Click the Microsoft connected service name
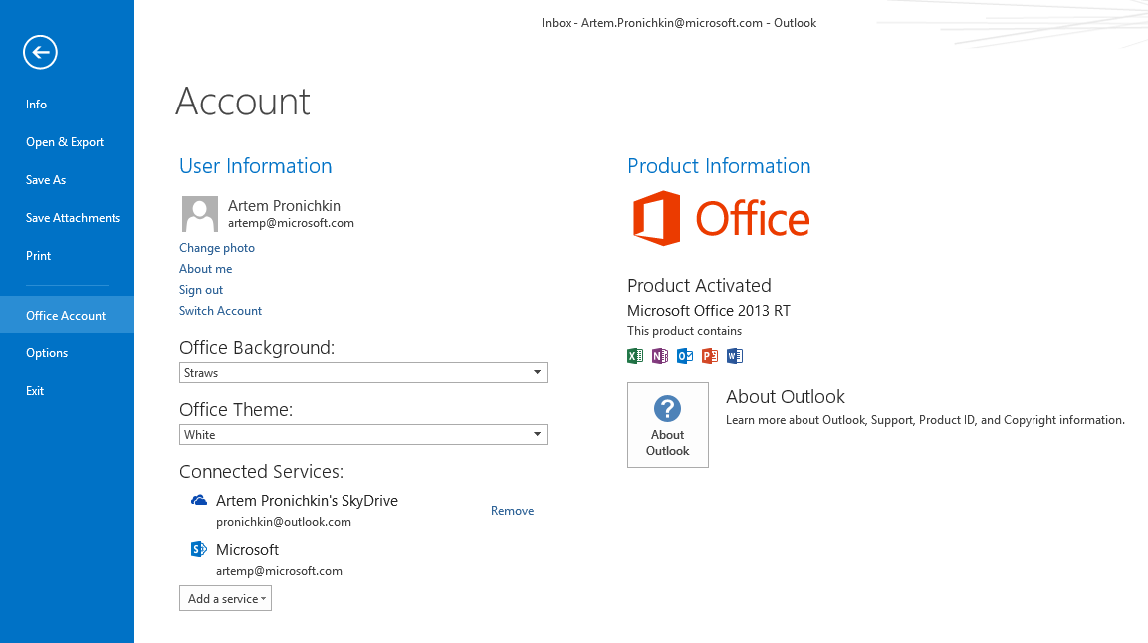The width and height of the screenshot is (1148, 643). tap(248, 550)
